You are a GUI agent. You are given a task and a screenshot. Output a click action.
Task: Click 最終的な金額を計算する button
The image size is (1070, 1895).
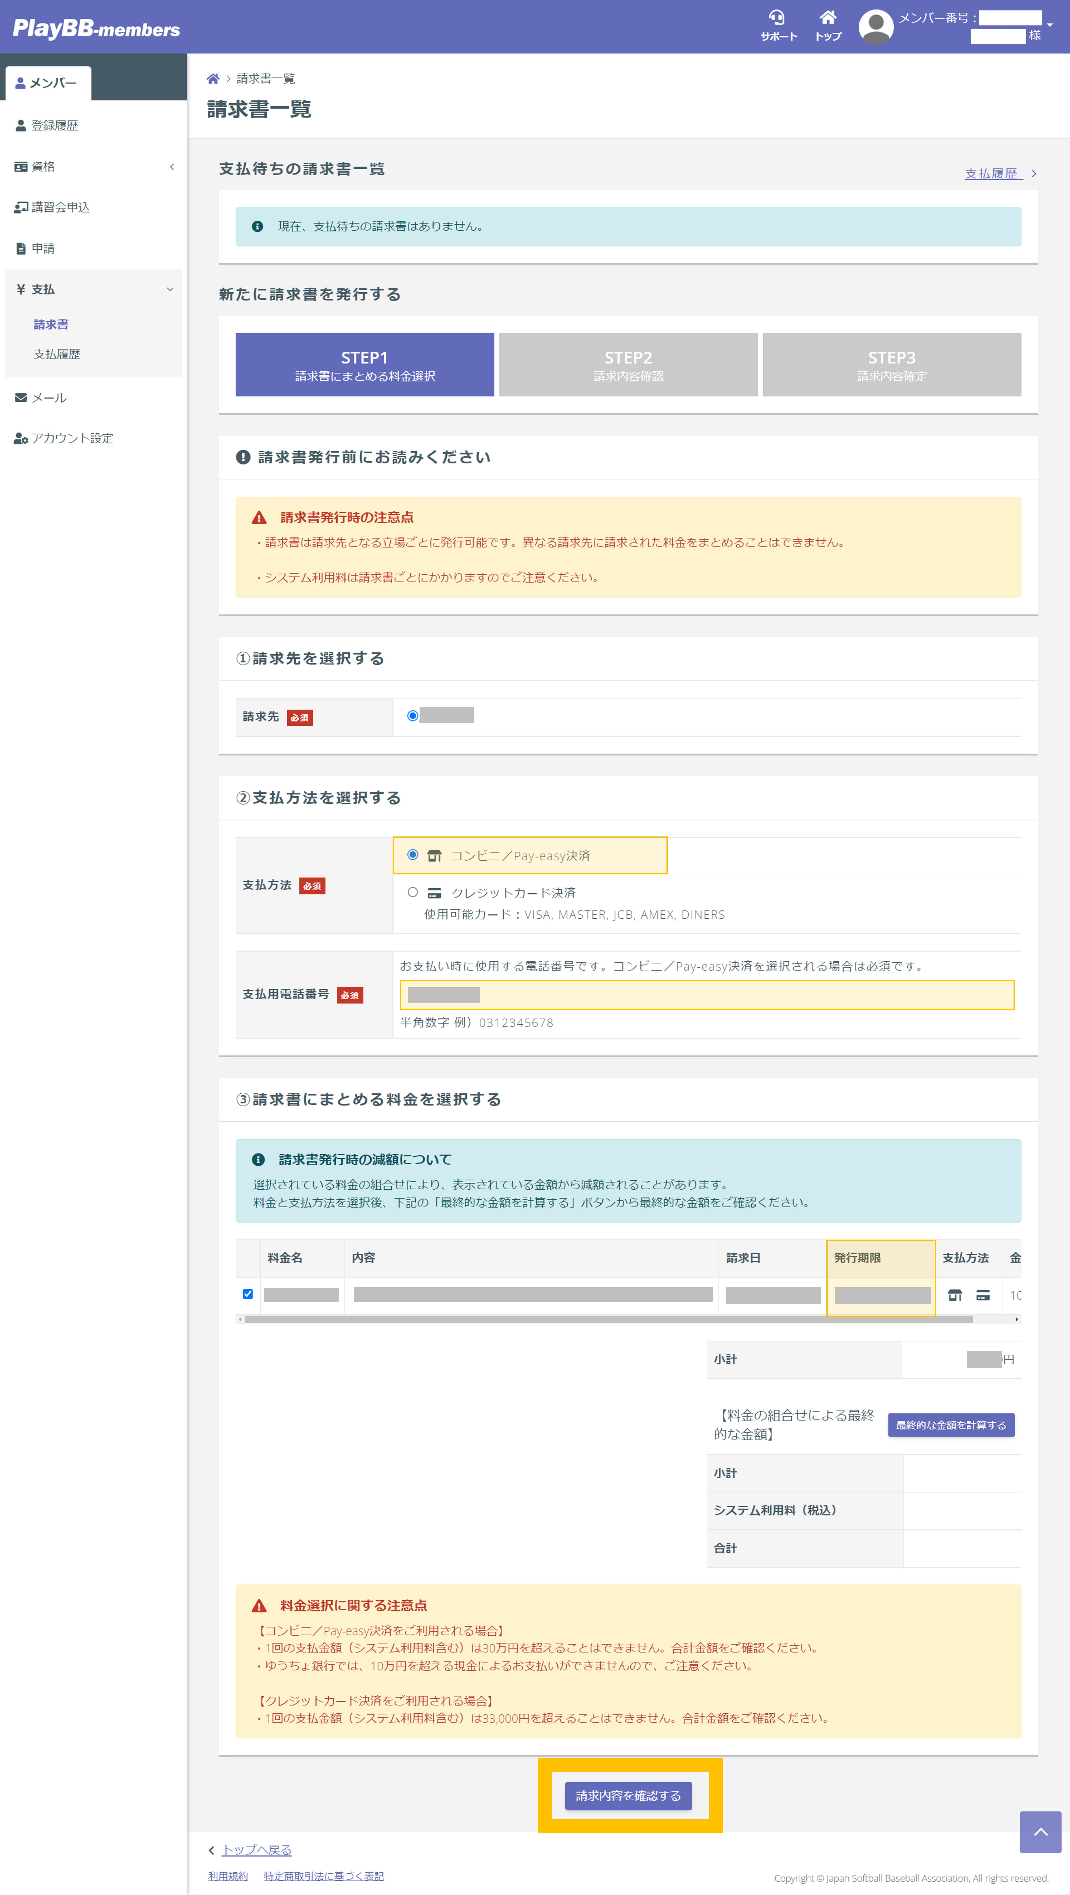pos(951,1425)
